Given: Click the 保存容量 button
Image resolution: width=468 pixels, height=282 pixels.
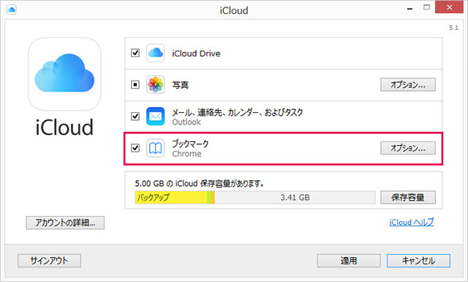Looking at the screenshot, I should 408,197.
